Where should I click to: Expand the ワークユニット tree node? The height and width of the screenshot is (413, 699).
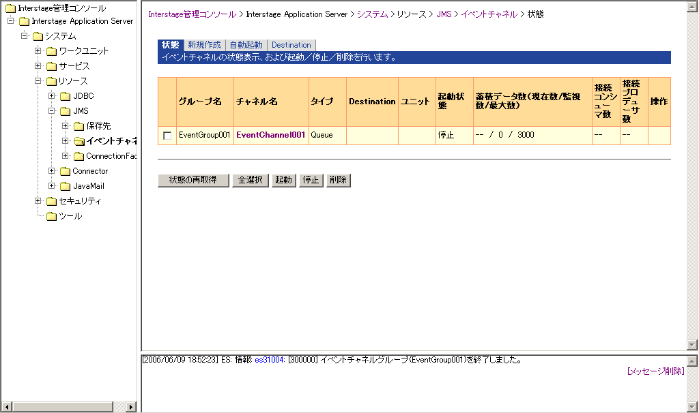[x=38, y=50]
